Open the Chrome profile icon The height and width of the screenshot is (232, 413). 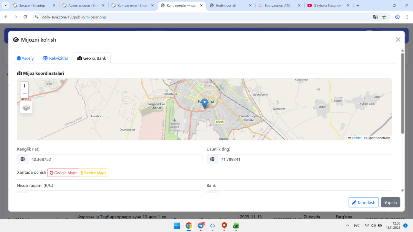point(397,17)
